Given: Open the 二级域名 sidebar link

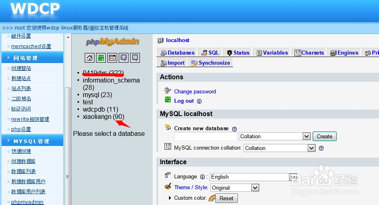Looking at the screenshot, I should [x=21, y=99].
